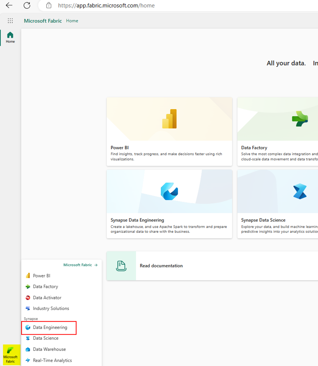Click Industry Solutions icon

(x=28, y=308)
